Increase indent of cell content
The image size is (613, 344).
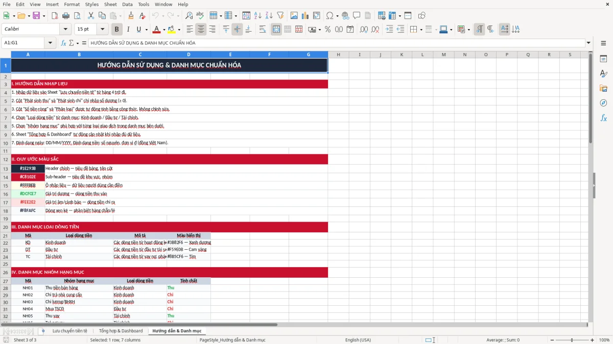point(389,30)
